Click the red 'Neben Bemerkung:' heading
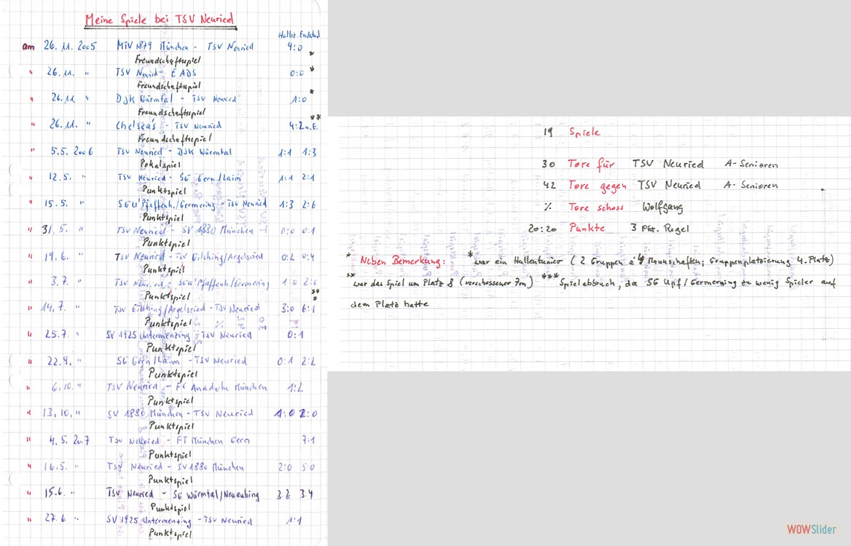 (x=402, y=261)
